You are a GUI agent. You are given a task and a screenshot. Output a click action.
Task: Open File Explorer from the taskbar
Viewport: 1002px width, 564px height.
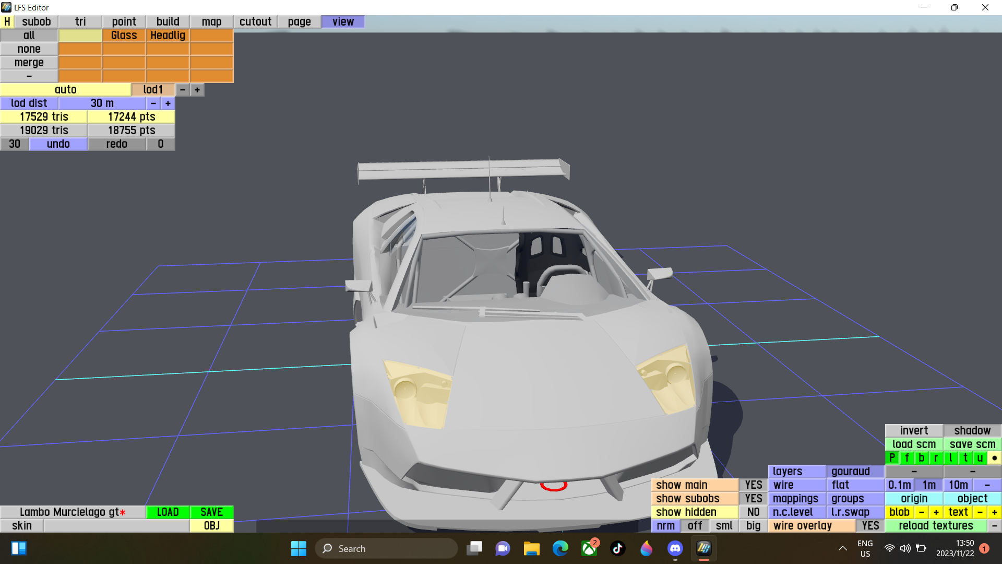(x=531, y=548)
